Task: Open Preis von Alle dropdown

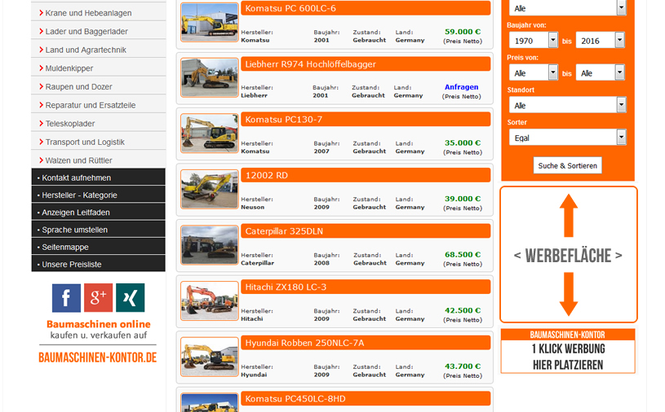Action: [x=534, y=72]
